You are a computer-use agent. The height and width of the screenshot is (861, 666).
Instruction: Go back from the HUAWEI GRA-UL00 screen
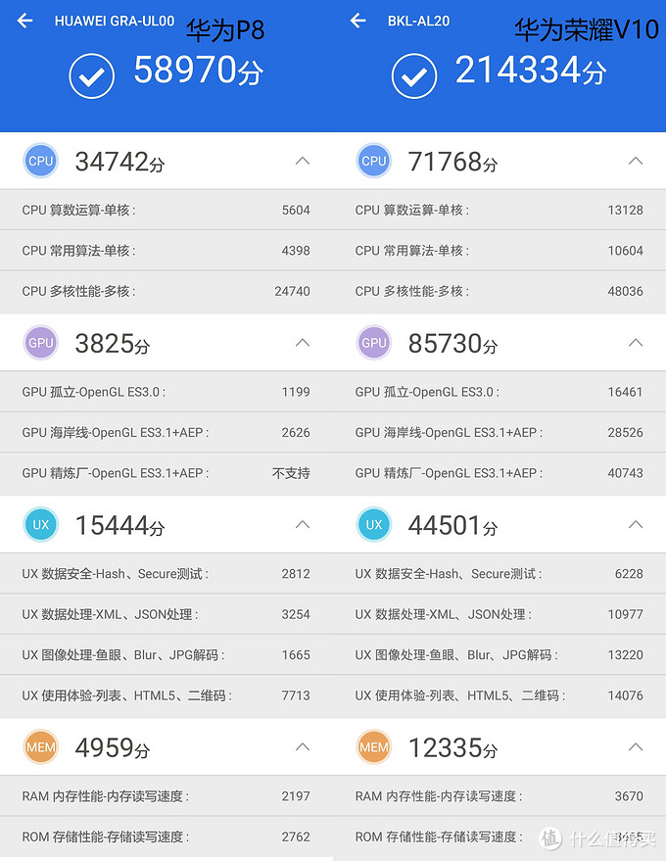[24, 21]
